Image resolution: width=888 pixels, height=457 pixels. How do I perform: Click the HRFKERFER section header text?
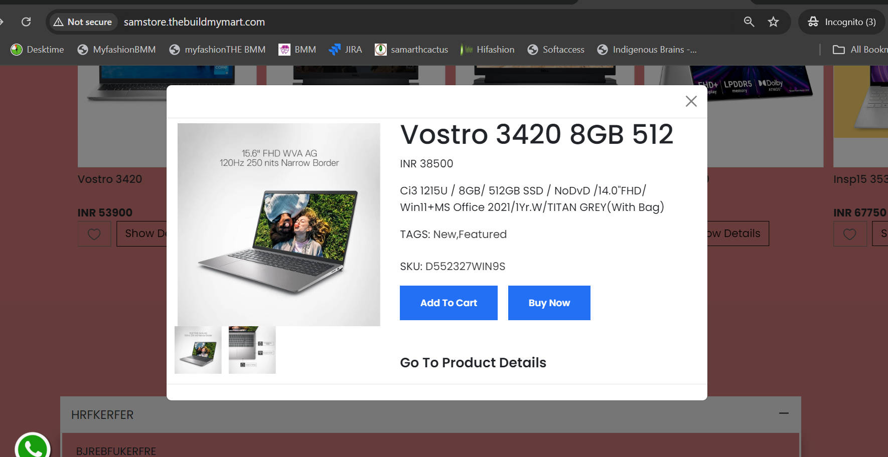[102, 415]
